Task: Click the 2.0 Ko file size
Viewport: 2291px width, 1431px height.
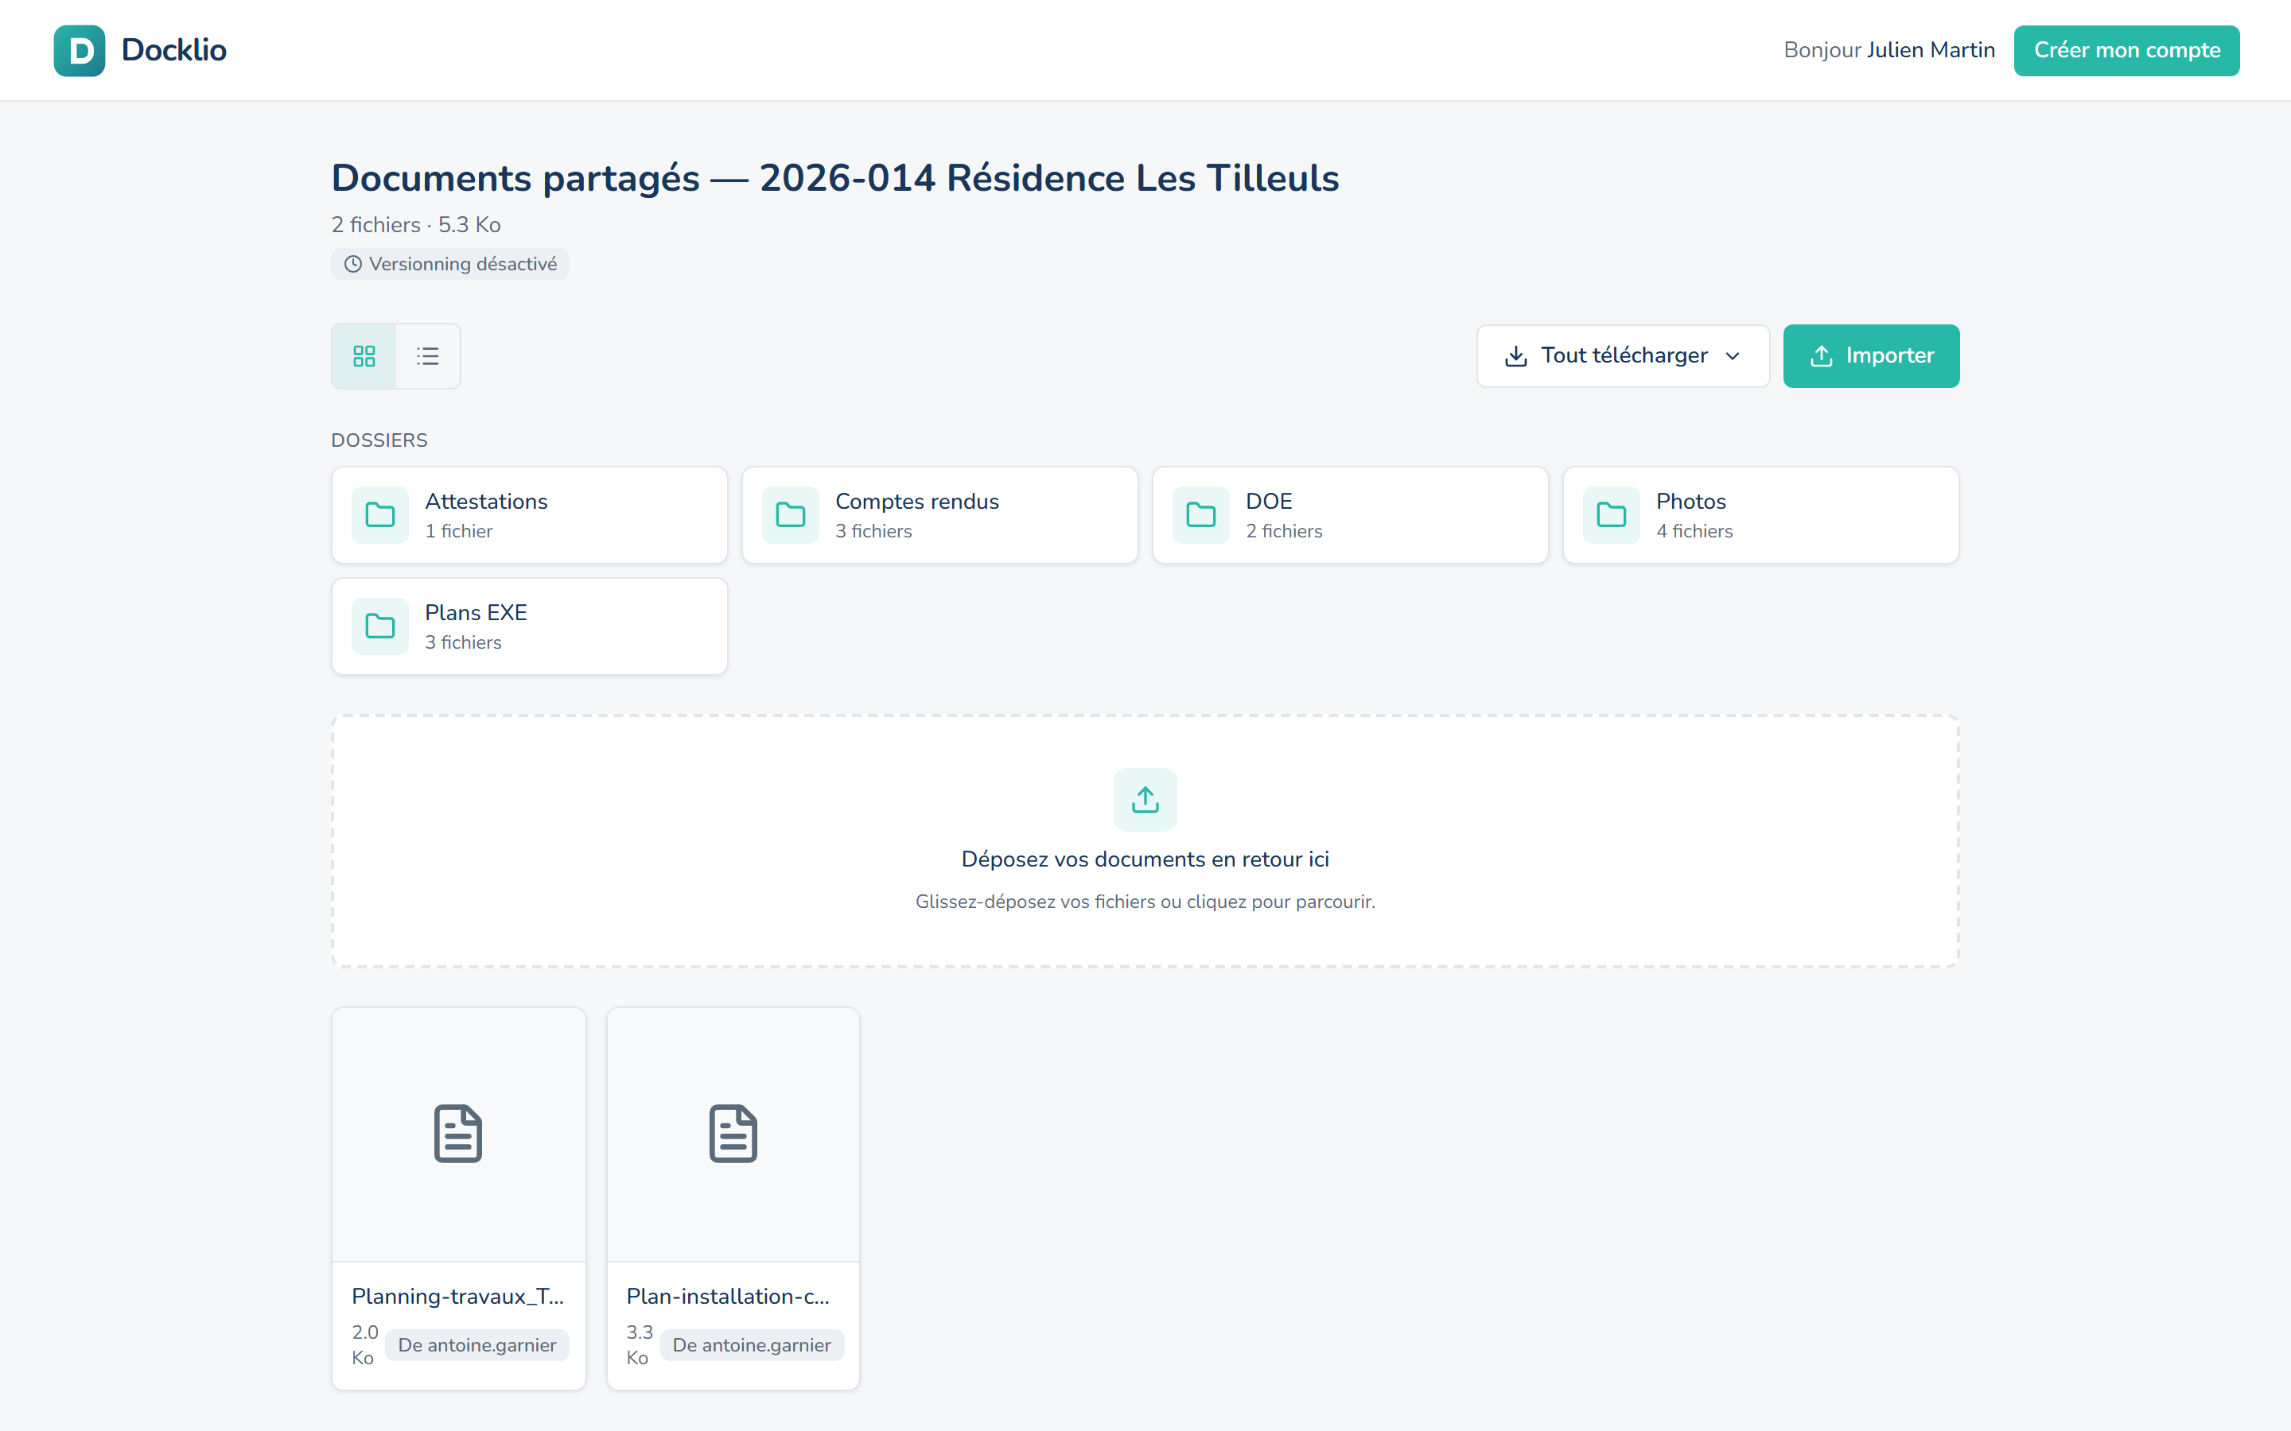Action: [364, 1345]
